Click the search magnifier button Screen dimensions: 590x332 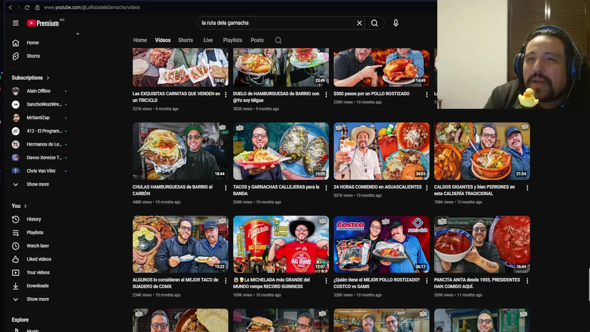click(x=375, y=23)
